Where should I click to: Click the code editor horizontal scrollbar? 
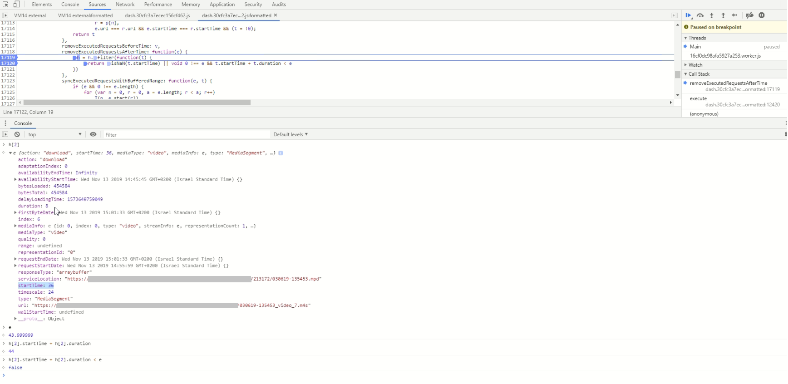click(x=137, y=103)
